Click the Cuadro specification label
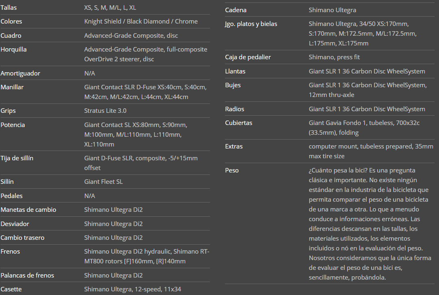 tap(11, 36)
